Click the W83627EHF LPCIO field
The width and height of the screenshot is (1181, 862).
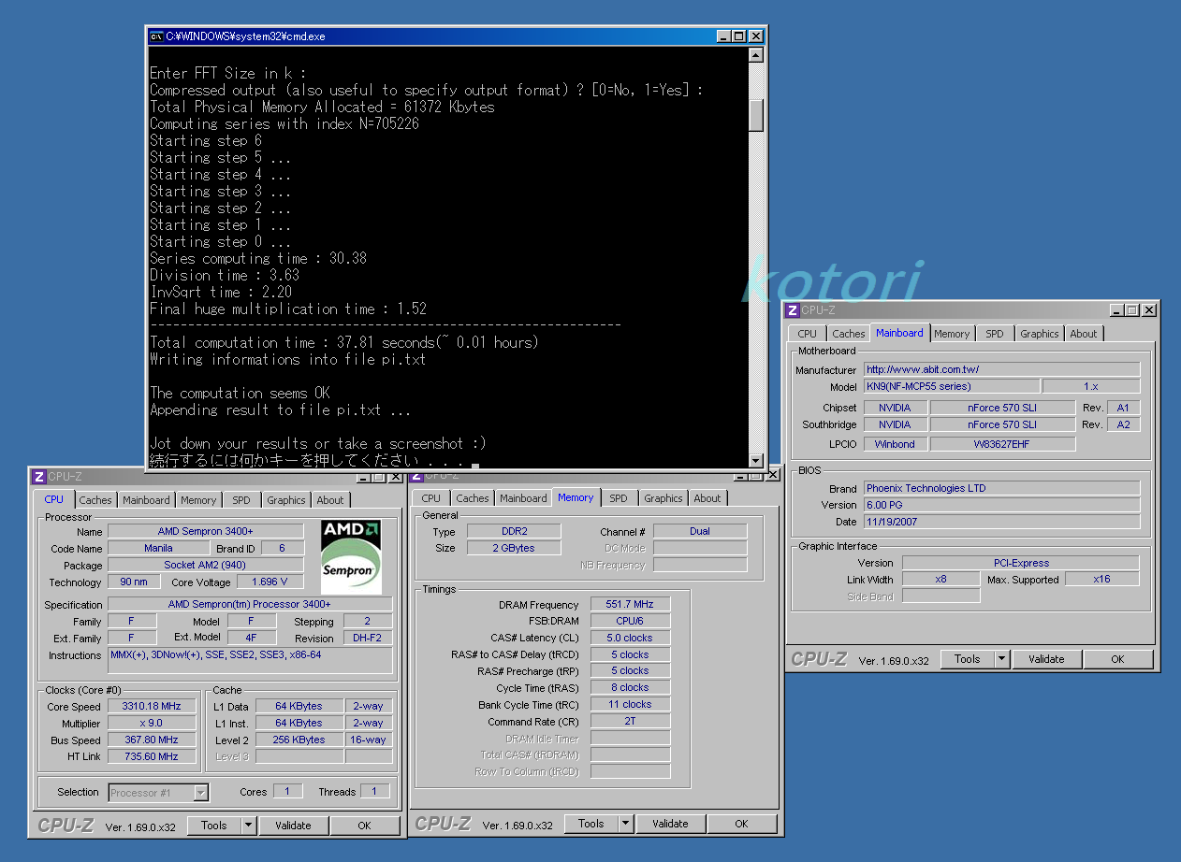click(x=1002, y=444)
